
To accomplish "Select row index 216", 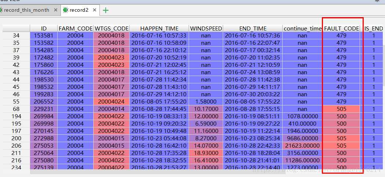I will point(16,160).
